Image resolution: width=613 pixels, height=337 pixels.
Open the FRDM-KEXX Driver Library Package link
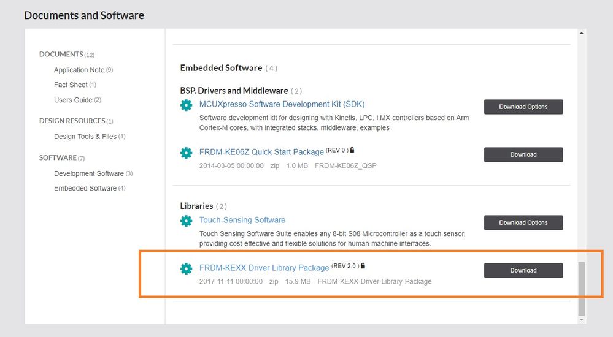(x=264, y=268)
